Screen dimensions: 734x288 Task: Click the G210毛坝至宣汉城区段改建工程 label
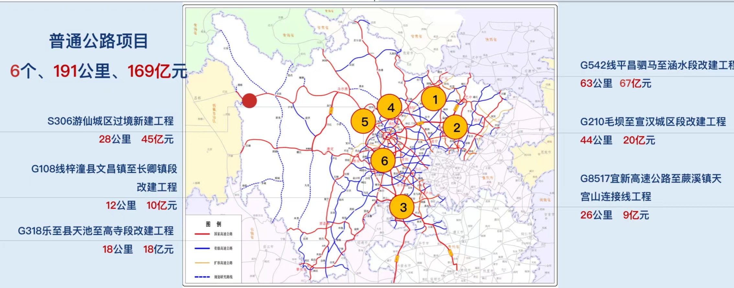tap(653, 122)
